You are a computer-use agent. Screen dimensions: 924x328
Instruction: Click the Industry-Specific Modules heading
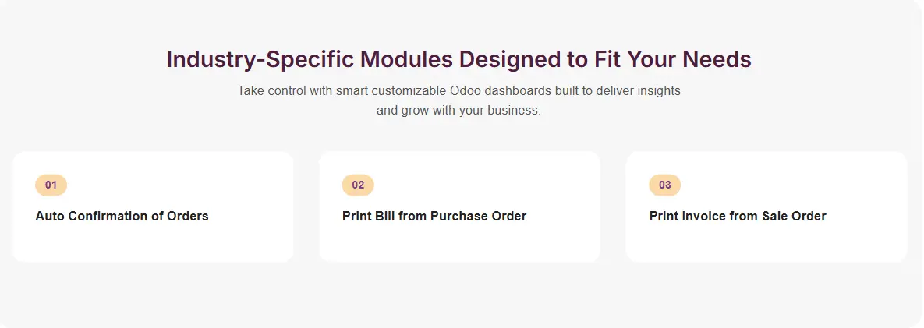click(x=458, y=59)
